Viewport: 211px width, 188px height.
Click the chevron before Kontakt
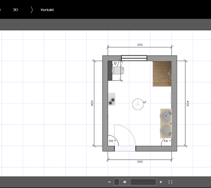[32, 10]
